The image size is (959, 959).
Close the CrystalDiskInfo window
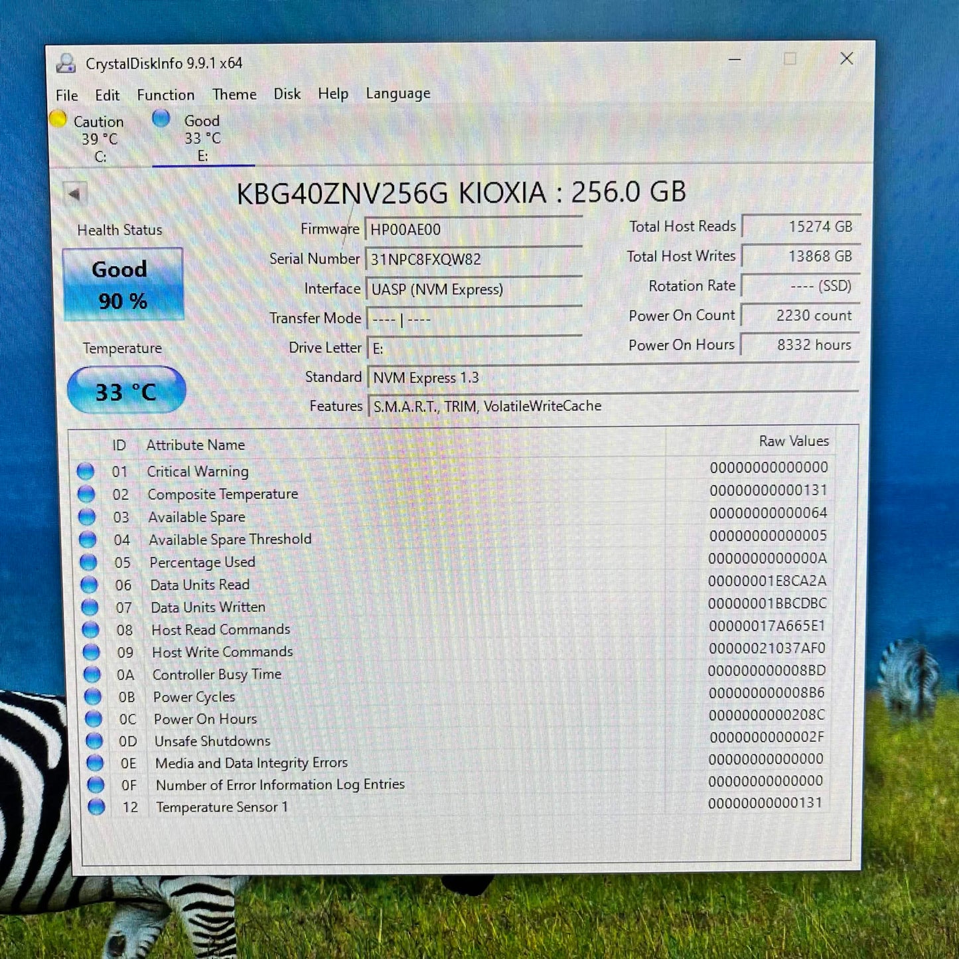pyautogui.click(x=847, y=58)
